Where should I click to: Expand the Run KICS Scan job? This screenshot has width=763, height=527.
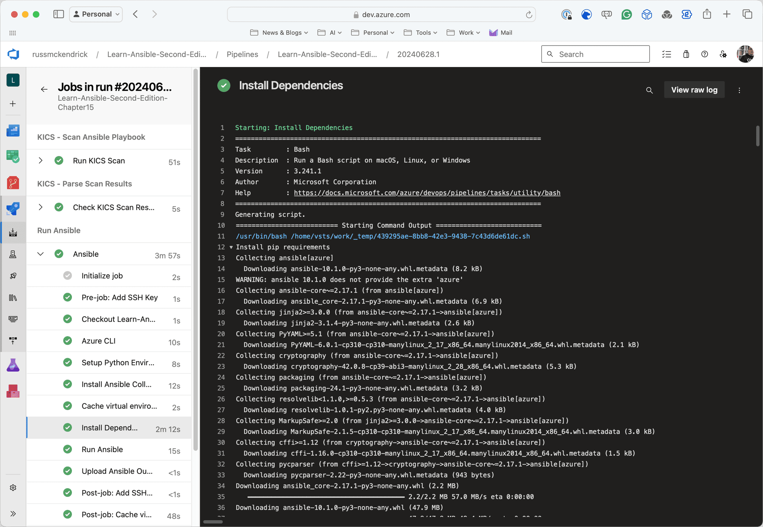point(41,161)
